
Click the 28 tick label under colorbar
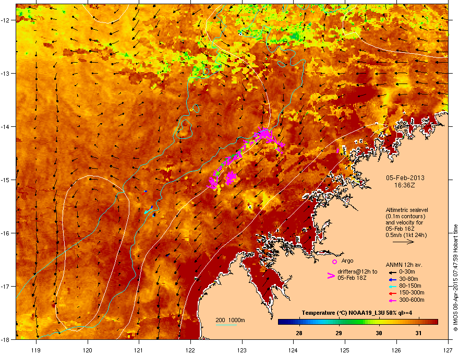click(x=299, y=333)
